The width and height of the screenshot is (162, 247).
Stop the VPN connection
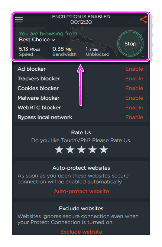(x=130, y=44)
